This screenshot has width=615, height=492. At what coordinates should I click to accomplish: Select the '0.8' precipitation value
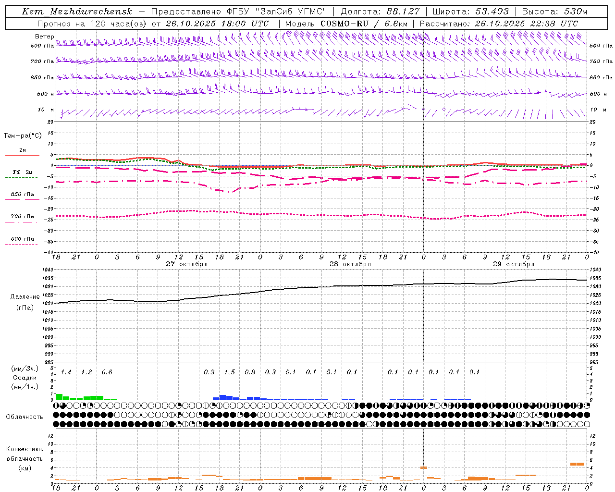(250, 372)
